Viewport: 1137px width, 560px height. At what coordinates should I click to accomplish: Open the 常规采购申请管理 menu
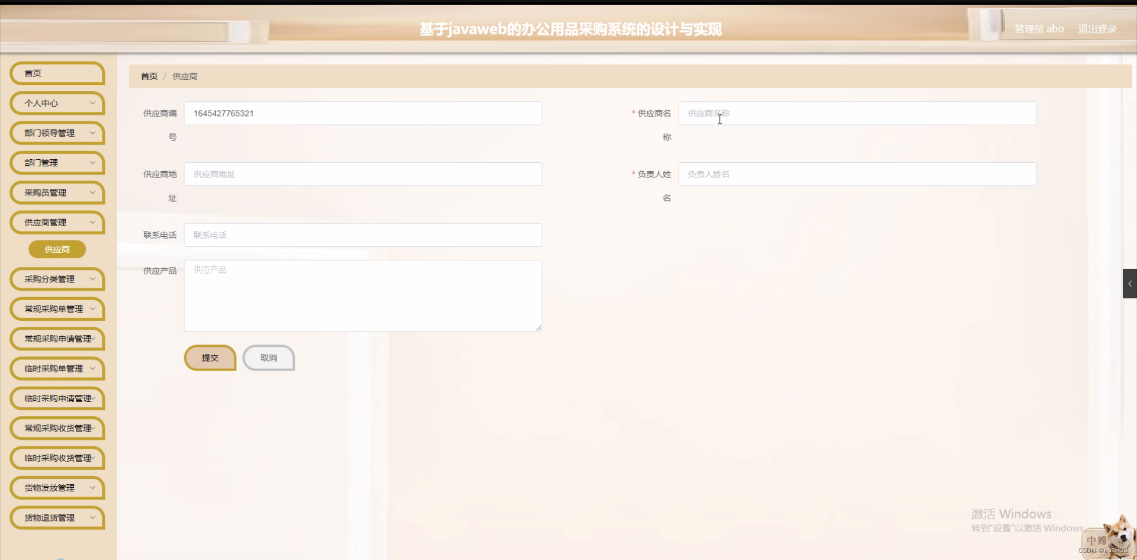coord(57,339)
